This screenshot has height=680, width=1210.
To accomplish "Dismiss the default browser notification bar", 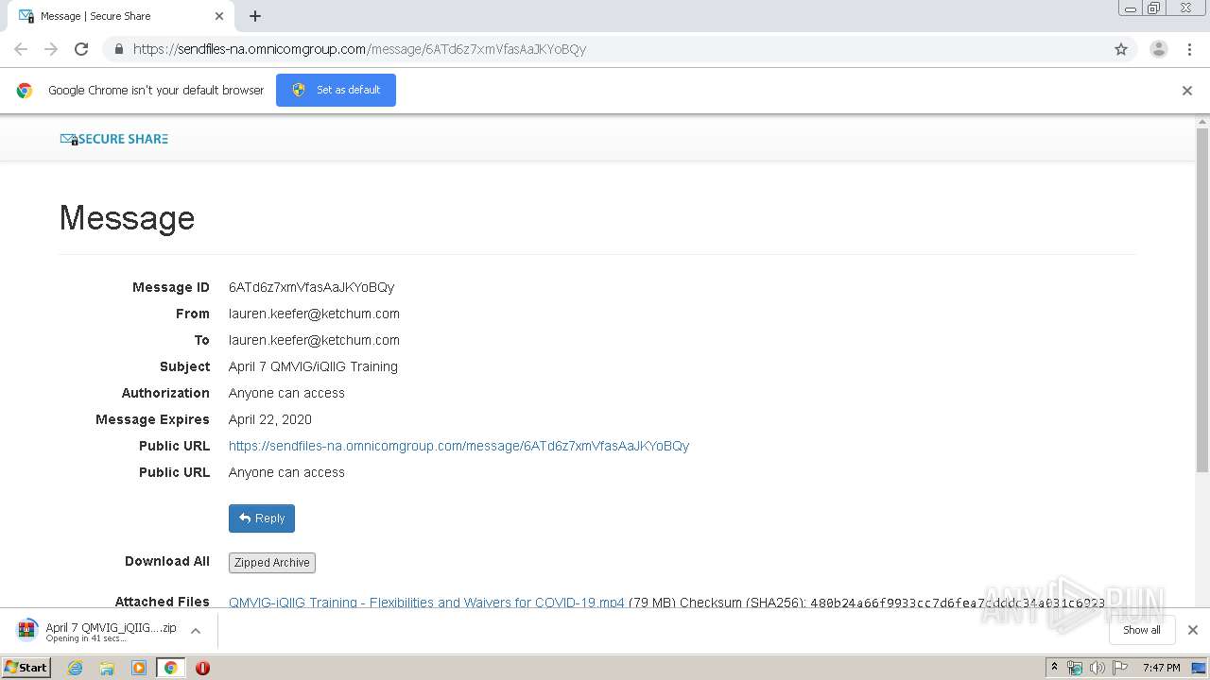I will click(1187, 91).
